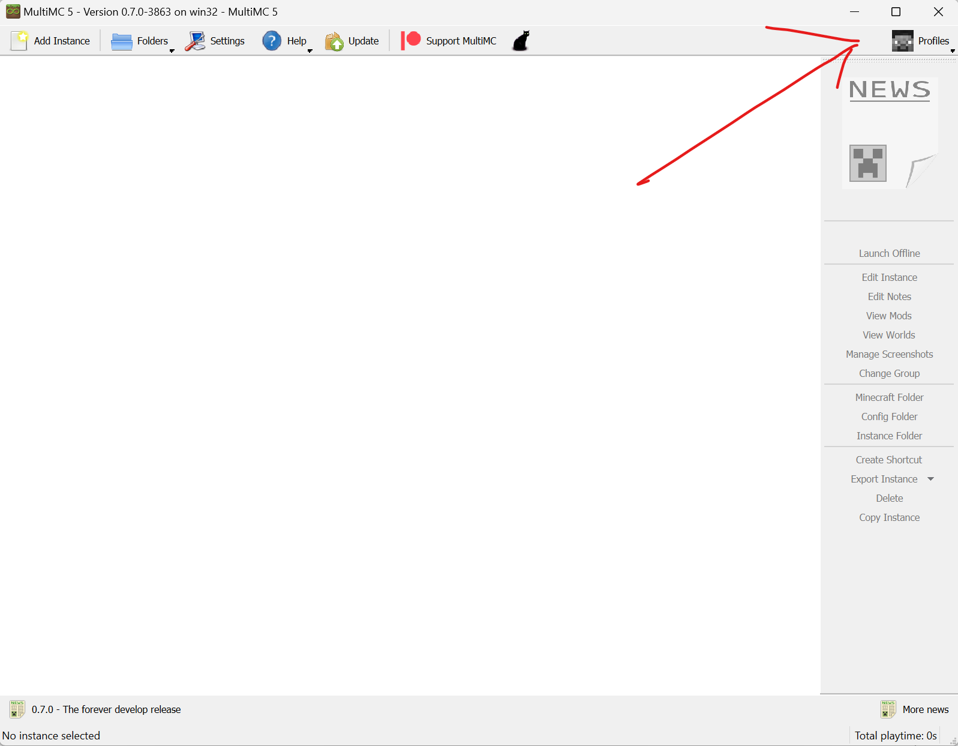This screenshot has height=746, width=958.
Task: Choose Change Group
Action: (x=889, y=373)
